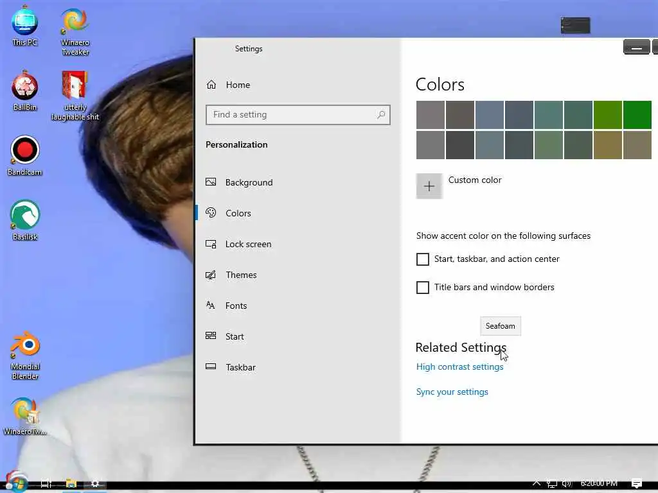Pick the teal swatch fifth in top row
658x493 pixels.
coord(549,115)
